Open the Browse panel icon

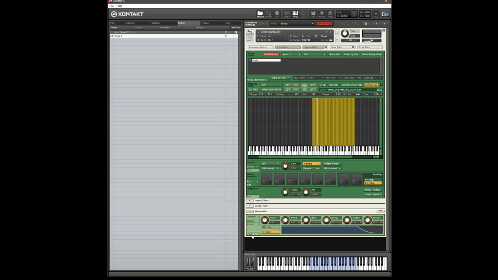(x=260, y=14)
